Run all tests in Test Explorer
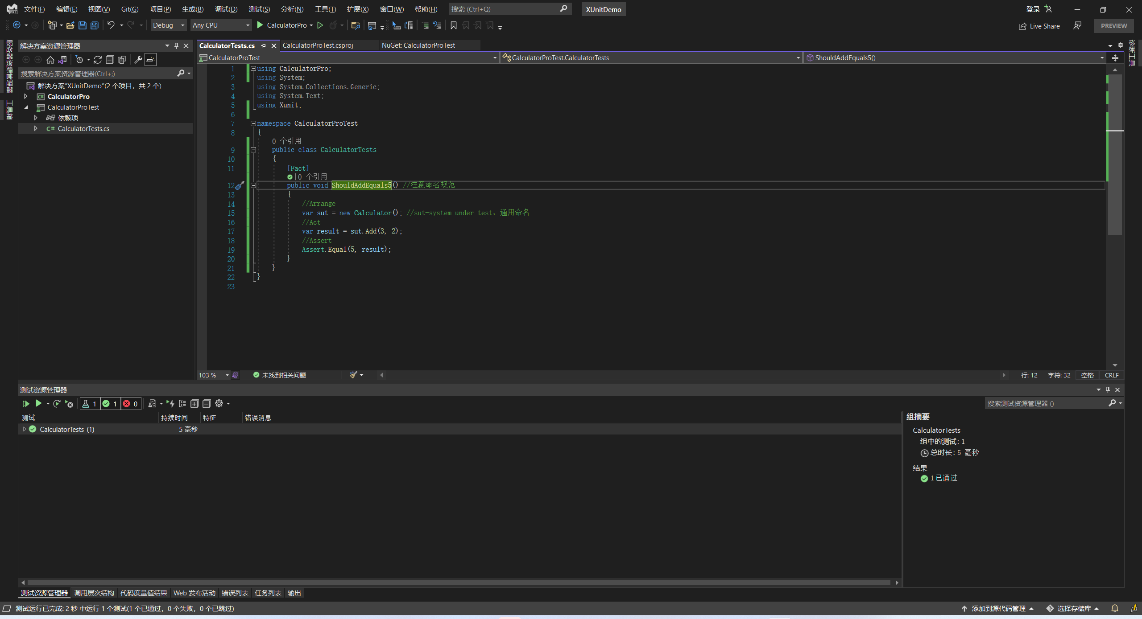This screenshot has height=619, width=1142. [26, 404]
